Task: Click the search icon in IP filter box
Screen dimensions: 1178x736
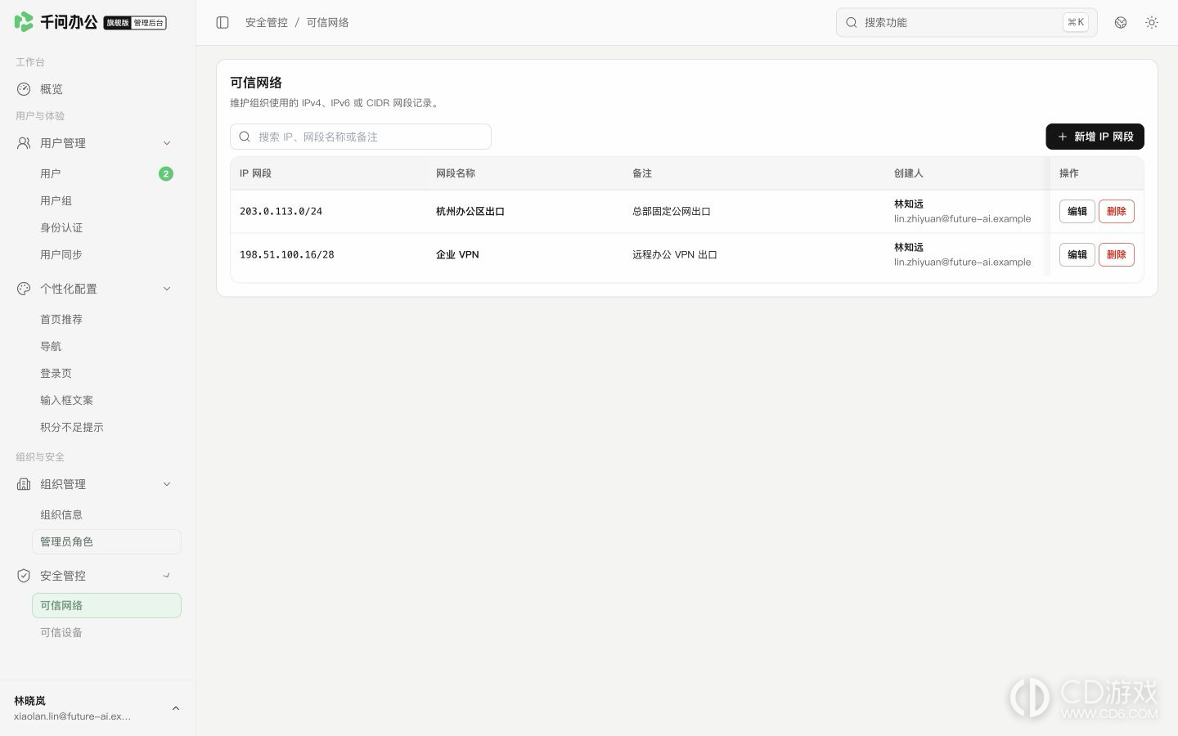Action: click(x=245, y=137)
